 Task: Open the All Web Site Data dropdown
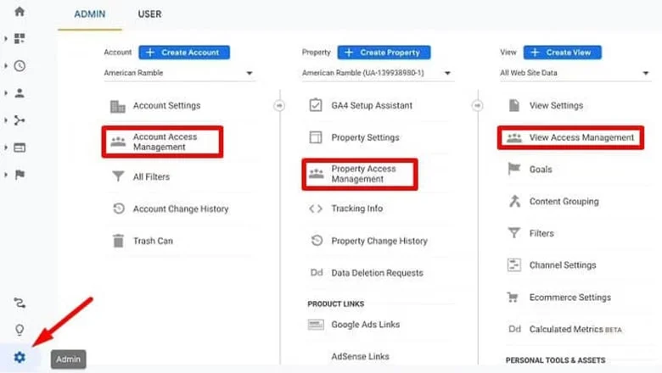(x=575, y=73)
